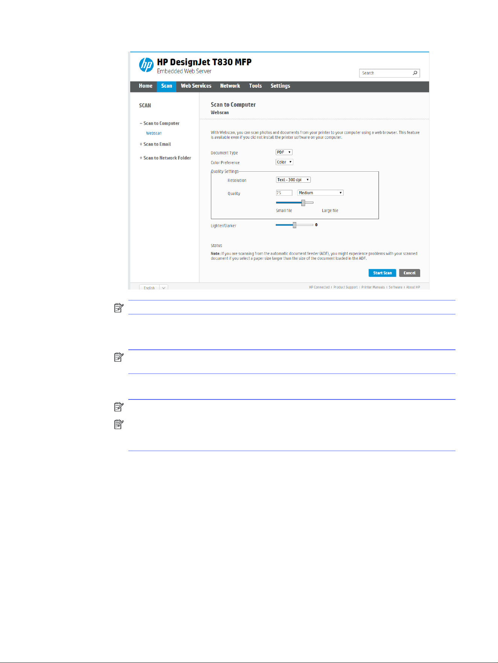Screen dimensions: 498x663
Task: Open the Quality Medium dropdown
Action: 320,193
